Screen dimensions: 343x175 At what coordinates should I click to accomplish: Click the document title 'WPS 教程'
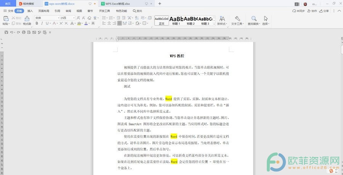point(177,56)
